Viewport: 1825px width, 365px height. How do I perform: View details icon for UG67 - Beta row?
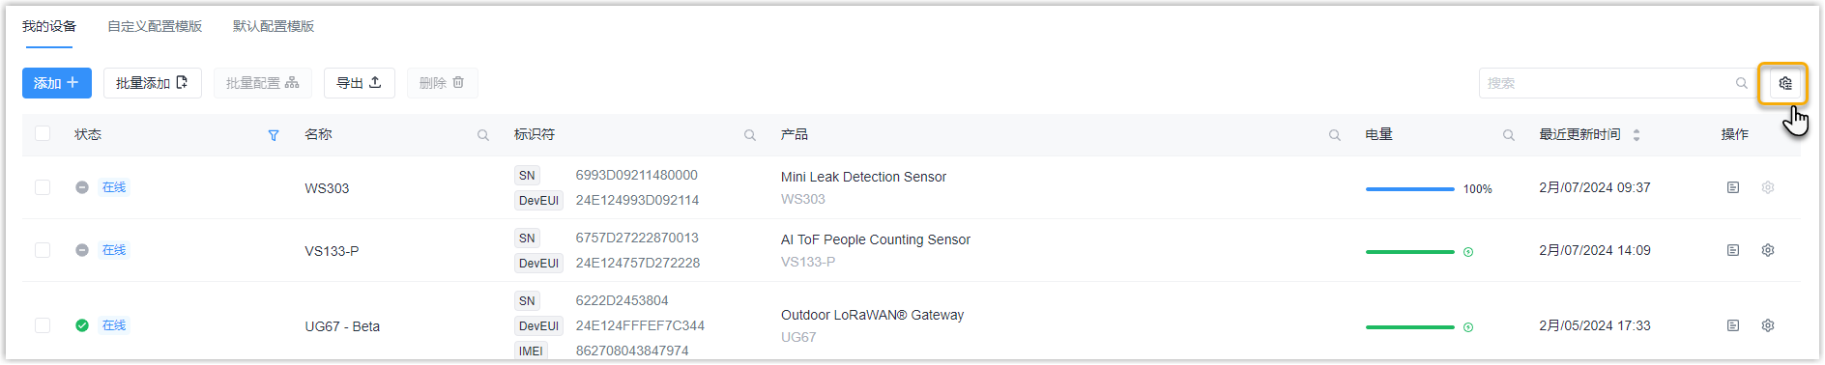1733,325
